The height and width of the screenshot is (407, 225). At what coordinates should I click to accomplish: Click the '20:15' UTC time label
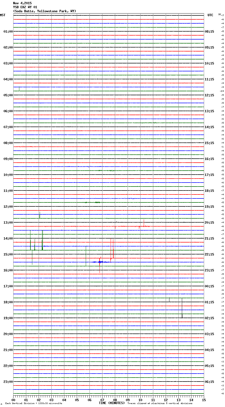point(209,223)
